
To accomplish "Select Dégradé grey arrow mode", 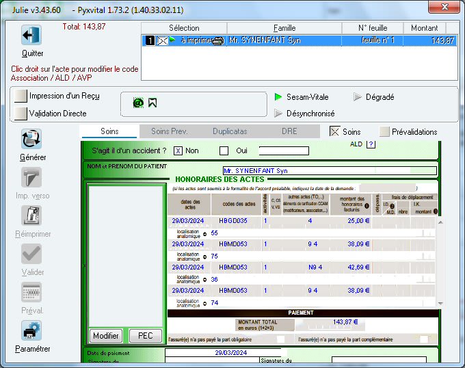I will pos(358,97).
